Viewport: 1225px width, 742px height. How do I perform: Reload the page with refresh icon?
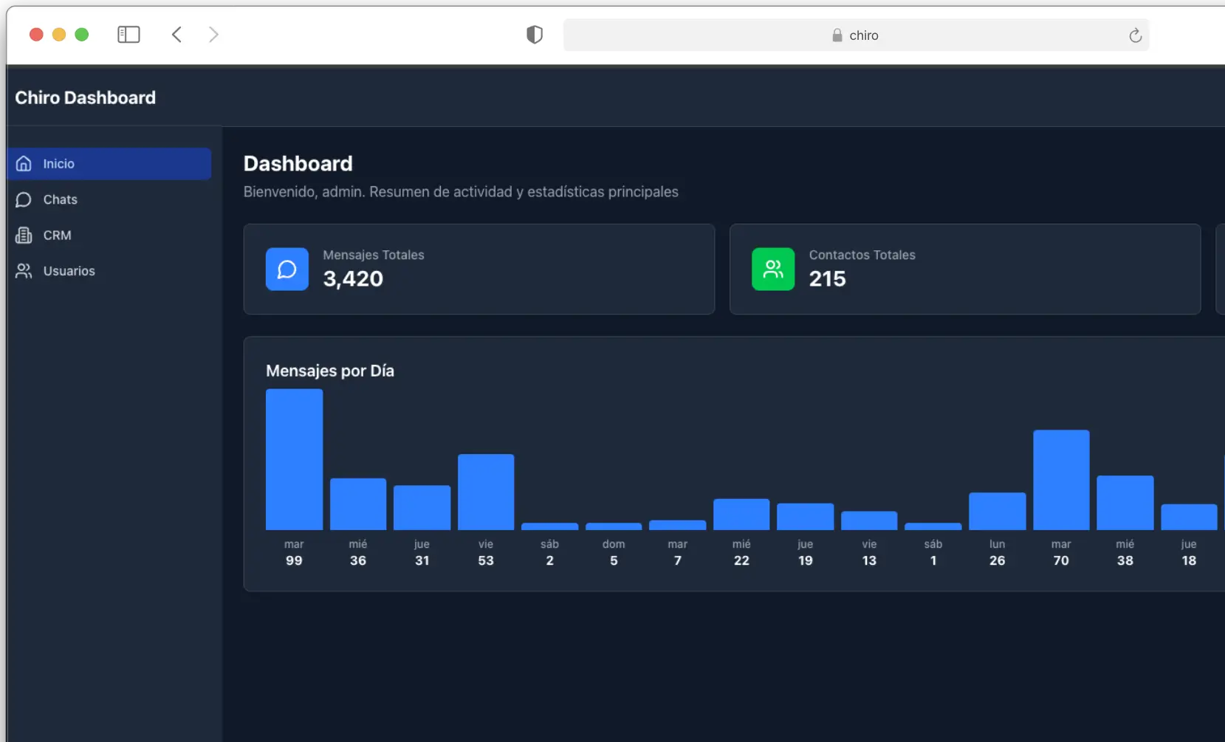pyautogui.click(x=1135, y=35)
